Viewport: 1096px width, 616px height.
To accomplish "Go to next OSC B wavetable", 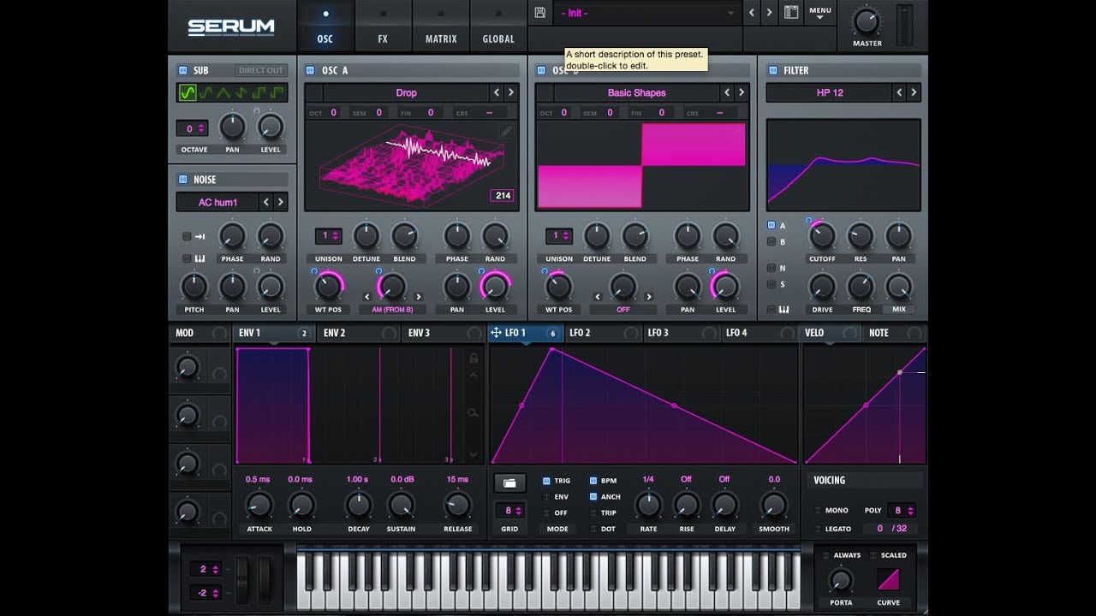I will tap(742, 92).
